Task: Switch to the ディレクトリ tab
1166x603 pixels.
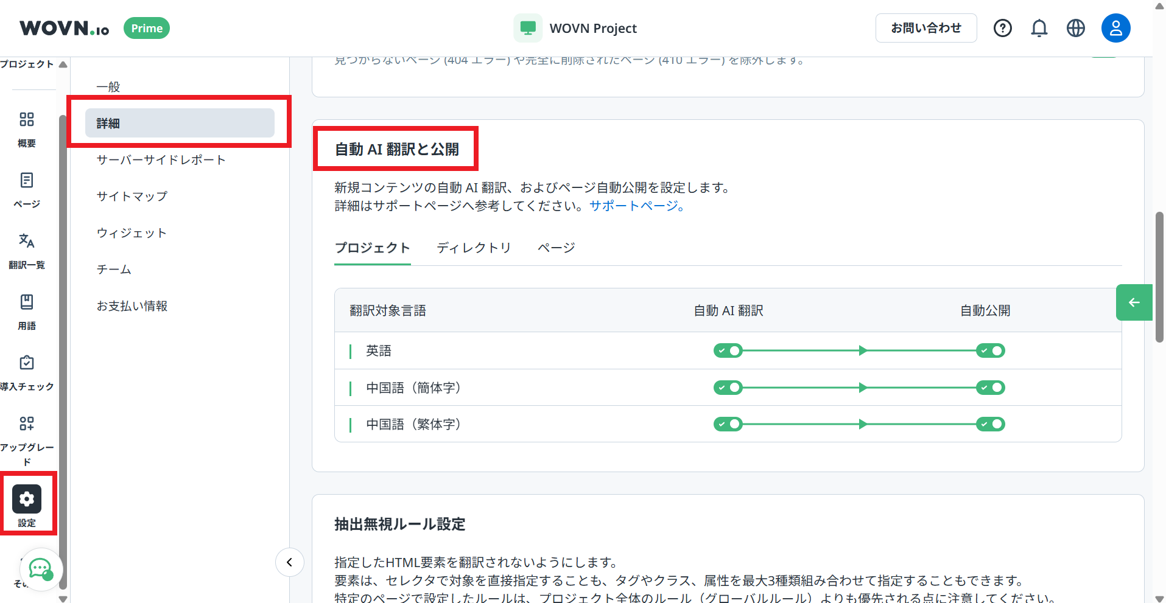Action: (x=474, y=248)
